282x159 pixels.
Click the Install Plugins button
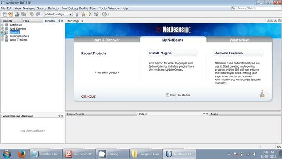point(172,53)
